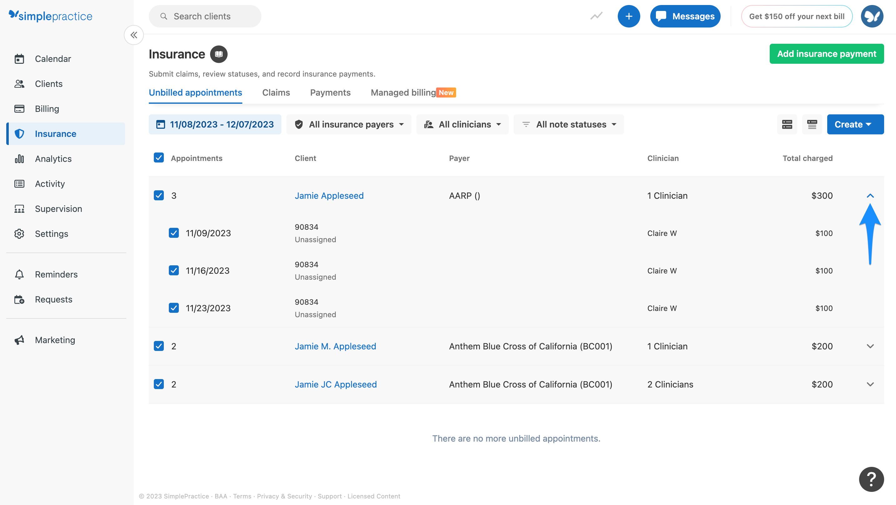Toggle the select-all Appointments checkbox
Viewport: 896px width, 505px height.
pyautogui.click(x=159, y=158)
